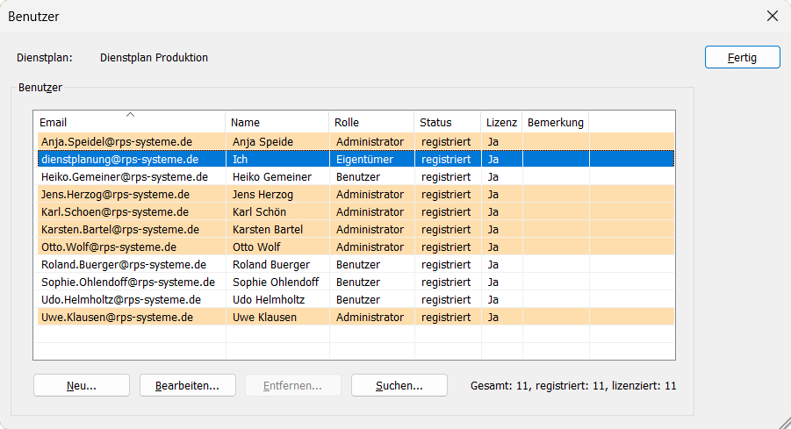Close the Benutzer dialog window
791x429 pixels.
773,16
